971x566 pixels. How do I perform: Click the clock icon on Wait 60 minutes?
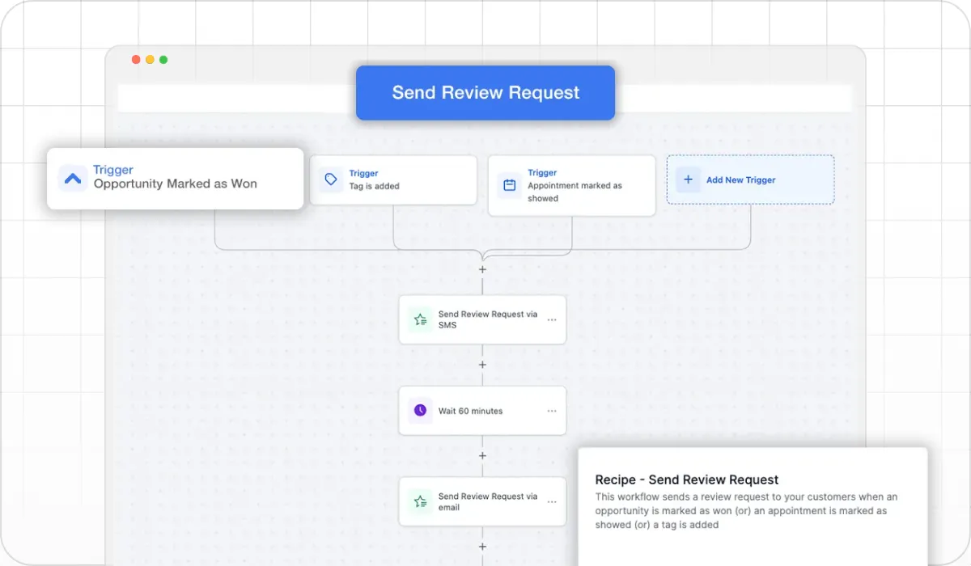[x=420, y=411]
